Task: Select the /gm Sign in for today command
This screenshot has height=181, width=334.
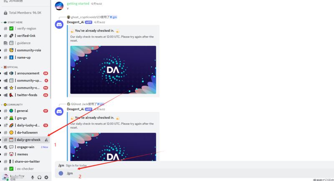Action: point(72,165)
